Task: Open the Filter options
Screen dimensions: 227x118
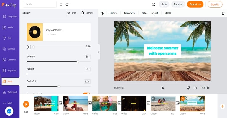Action: coord(144,13)
